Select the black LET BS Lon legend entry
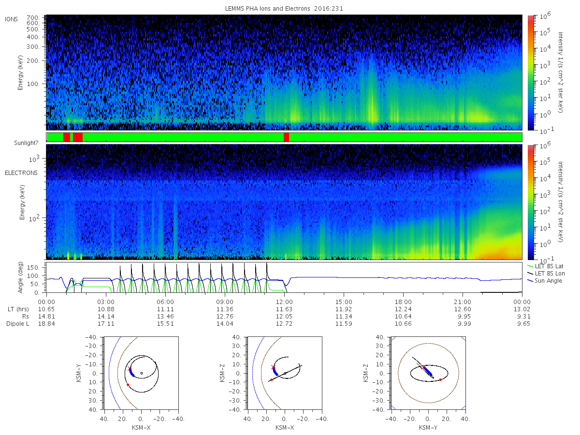The width and height of the screenshot is (580, 435). [549, 274]
